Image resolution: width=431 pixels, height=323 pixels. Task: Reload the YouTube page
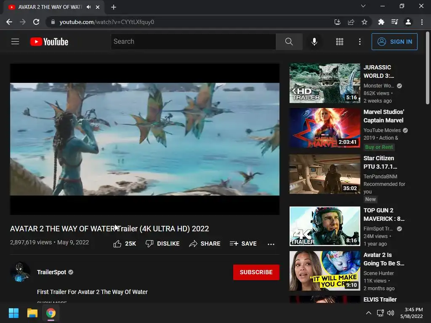pyautogui.click(x=36, y=22)
